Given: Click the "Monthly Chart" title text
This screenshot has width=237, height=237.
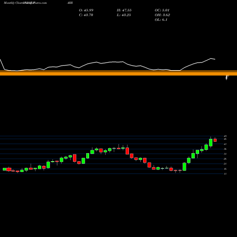Looking at the screenshot, I should click(x=14, y=3).
